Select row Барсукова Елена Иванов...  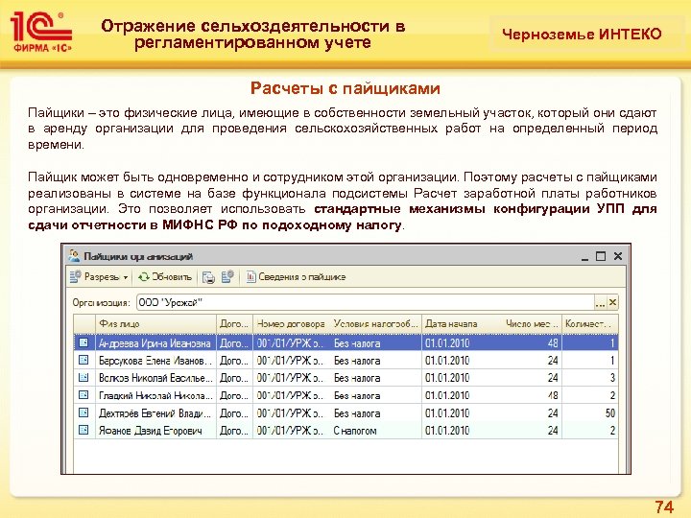pos(345,361)
